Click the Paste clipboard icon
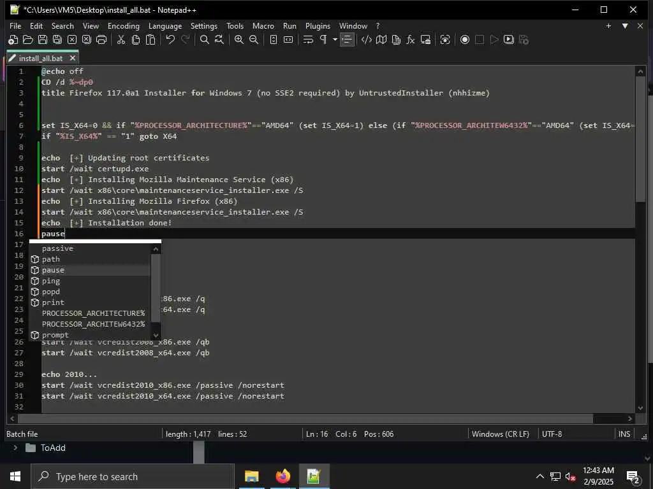This screenshot has width=653, height=489. 150,40
